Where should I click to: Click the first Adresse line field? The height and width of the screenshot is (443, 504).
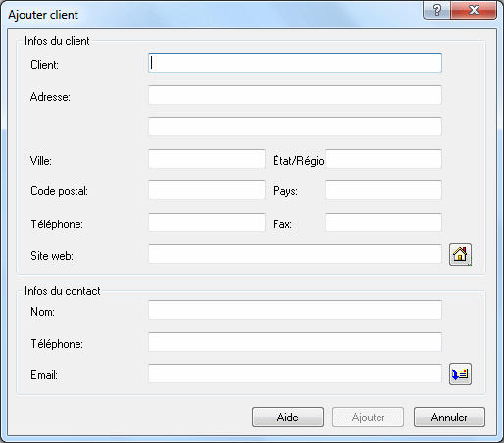(295, 95)
